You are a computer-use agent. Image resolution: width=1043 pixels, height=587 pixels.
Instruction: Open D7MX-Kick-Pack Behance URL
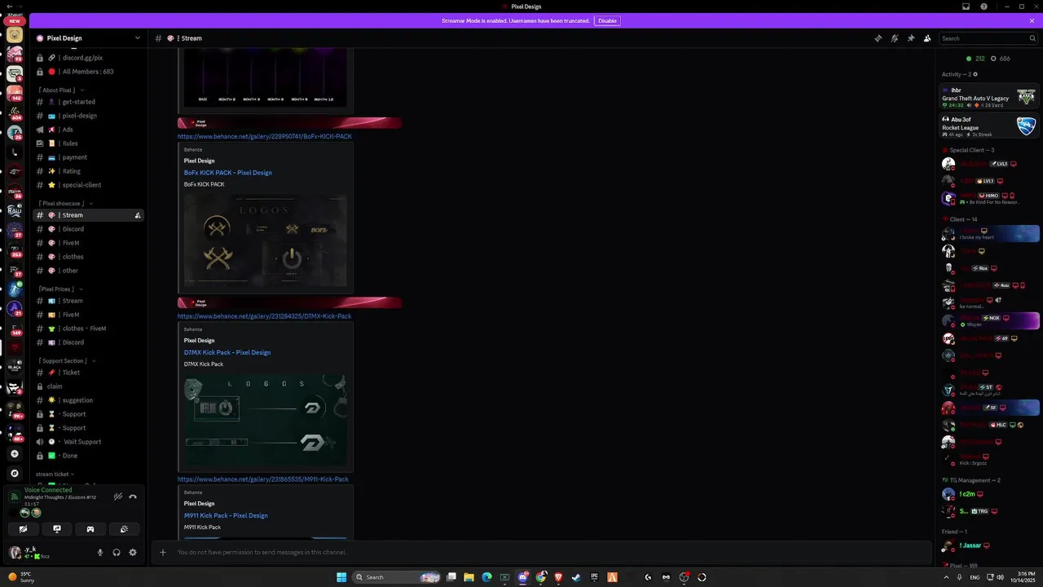click(x=264, y=316)
